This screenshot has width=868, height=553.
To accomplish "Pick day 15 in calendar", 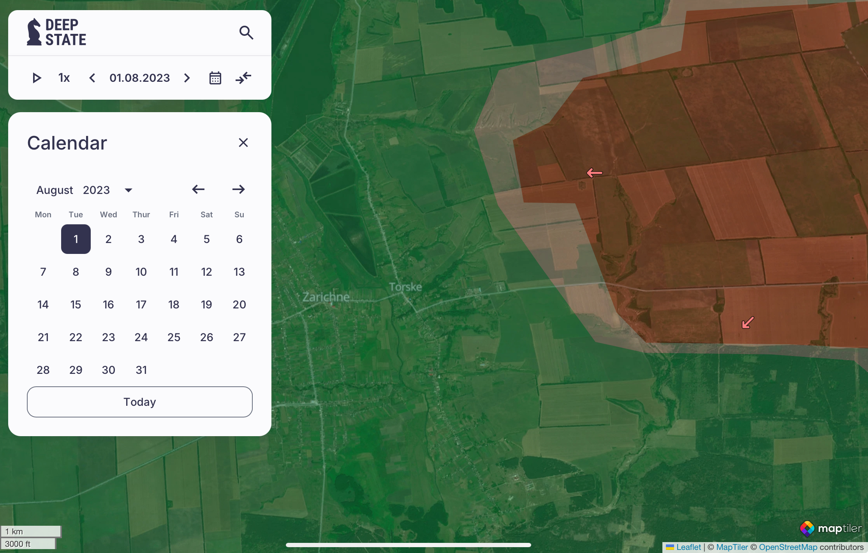I will tap(76, 305).
